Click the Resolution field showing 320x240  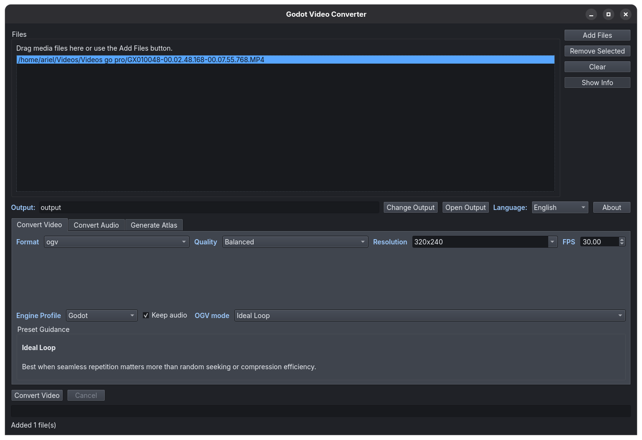pos(480,242)
